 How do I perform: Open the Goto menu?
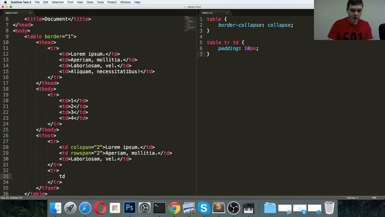coord(90,2)
